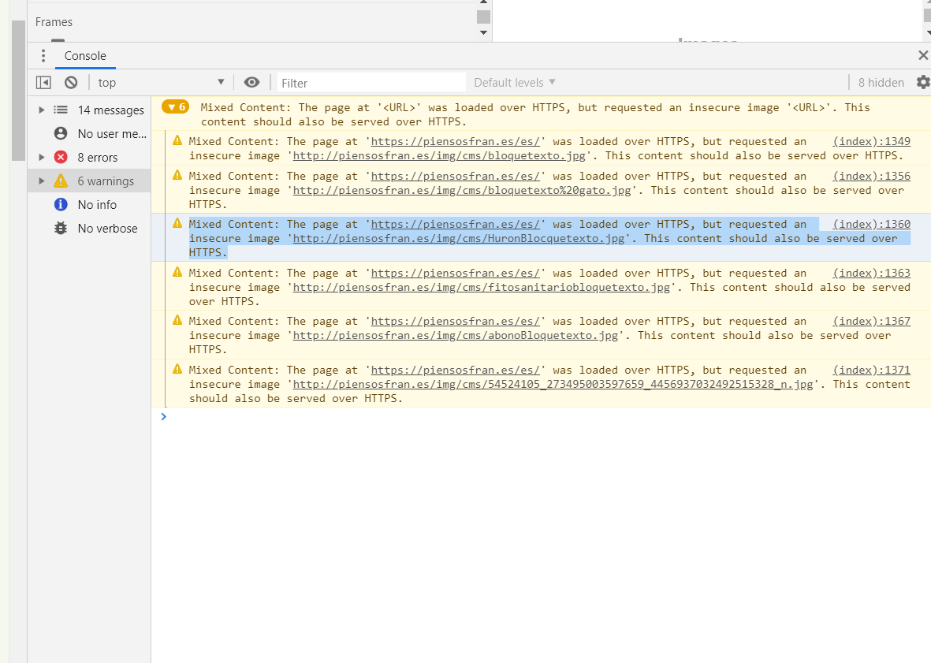The height and width of the screenshot is (663, 931).
Task: Select the No verbose sidebar item
Action: [90, 229]
